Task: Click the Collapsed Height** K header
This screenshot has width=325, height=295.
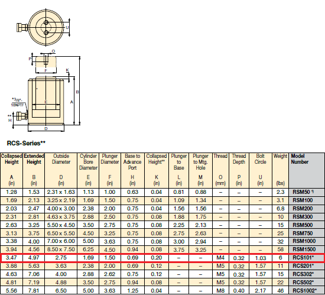Action: point(157,170)
